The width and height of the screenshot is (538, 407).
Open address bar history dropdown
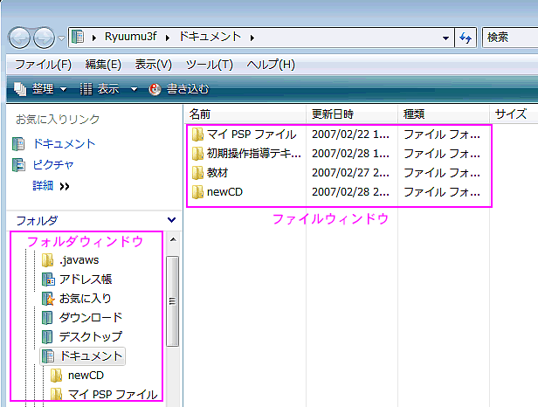point(445,38)
